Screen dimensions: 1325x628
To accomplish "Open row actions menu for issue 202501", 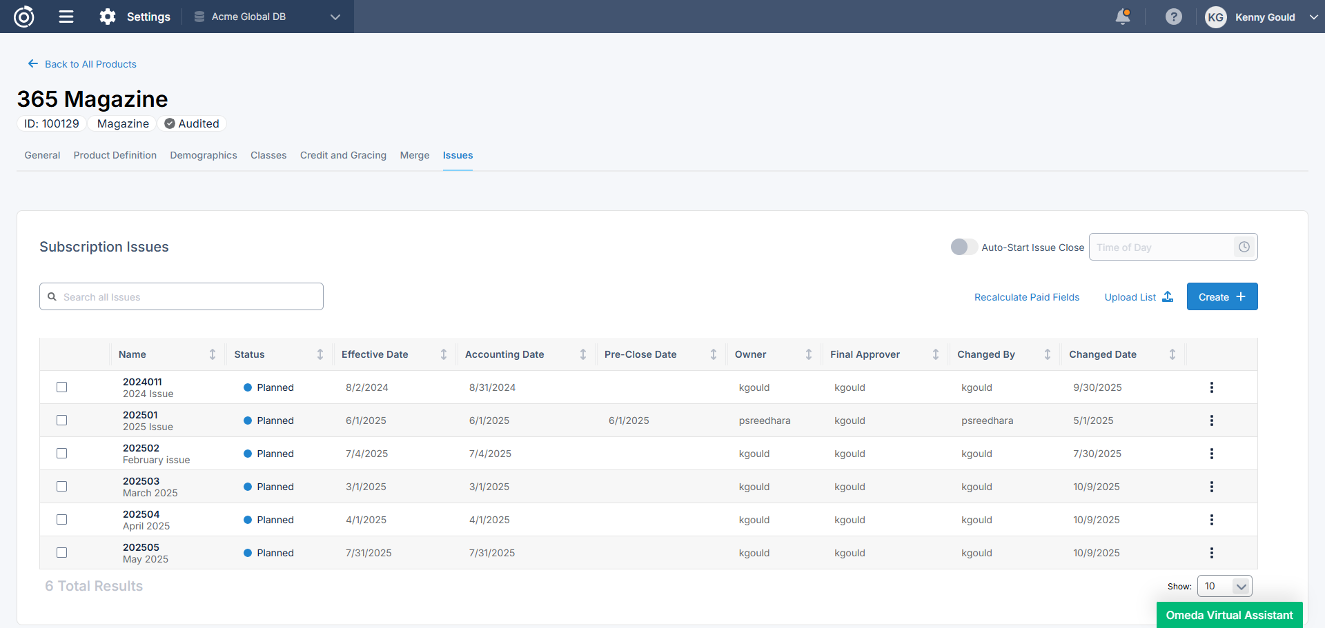I will pyautogui.click(x=1211, y=421).
